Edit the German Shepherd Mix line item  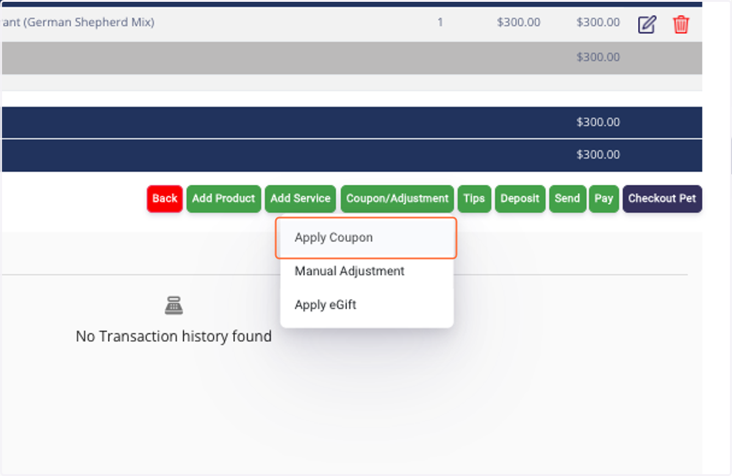(x=647, y=24)
